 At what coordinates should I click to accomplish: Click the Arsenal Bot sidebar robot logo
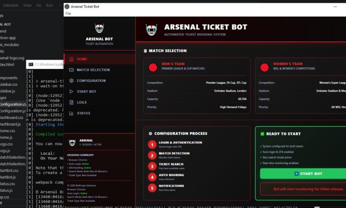click(99, 29)
